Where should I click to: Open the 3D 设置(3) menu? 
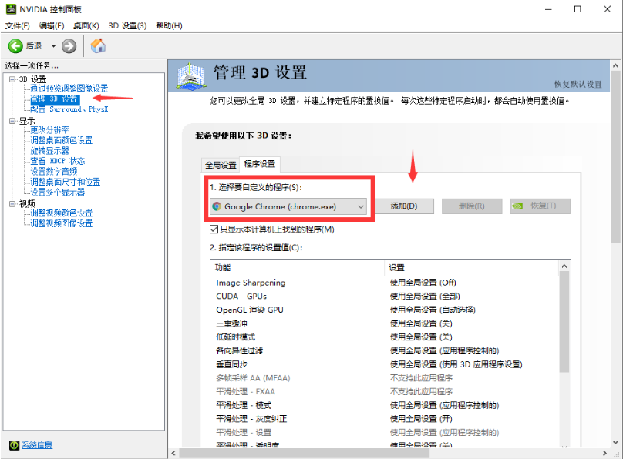coord(127,25)
